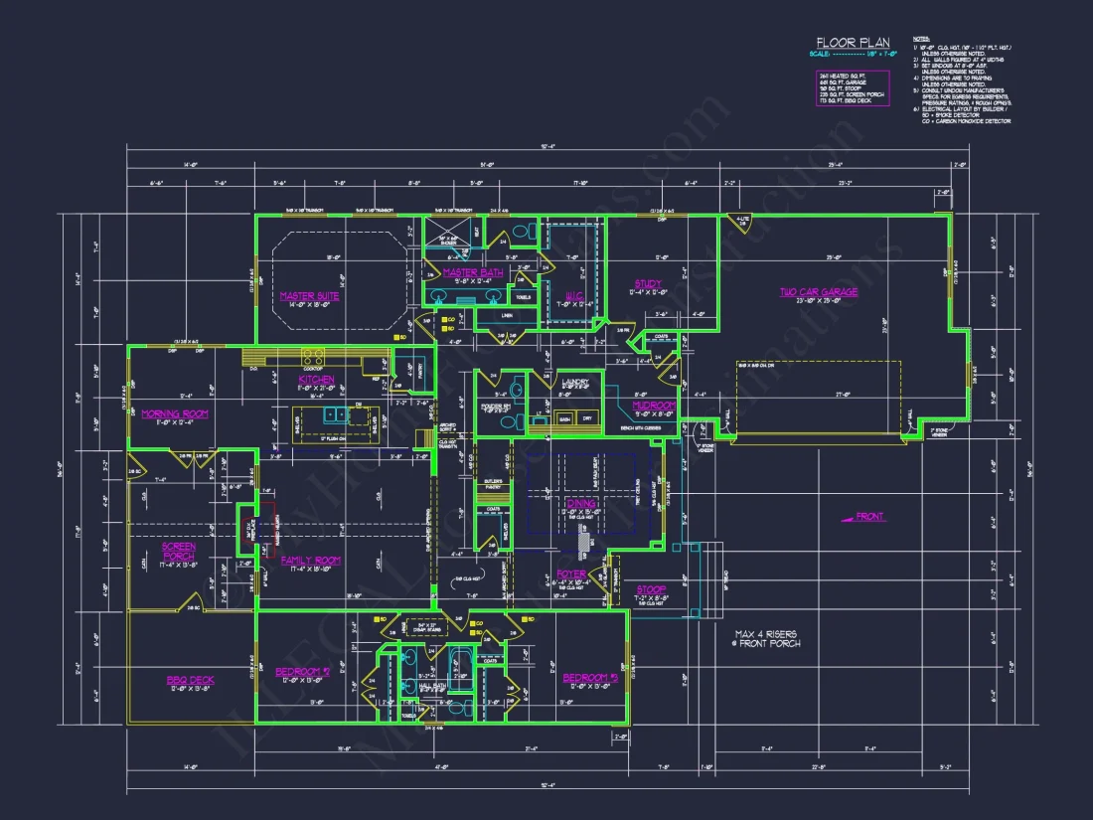The width and height of the screenshot is (1093, 820).
Task: Select the MASTER SUITE room label
Action: [x=311, y=295]
